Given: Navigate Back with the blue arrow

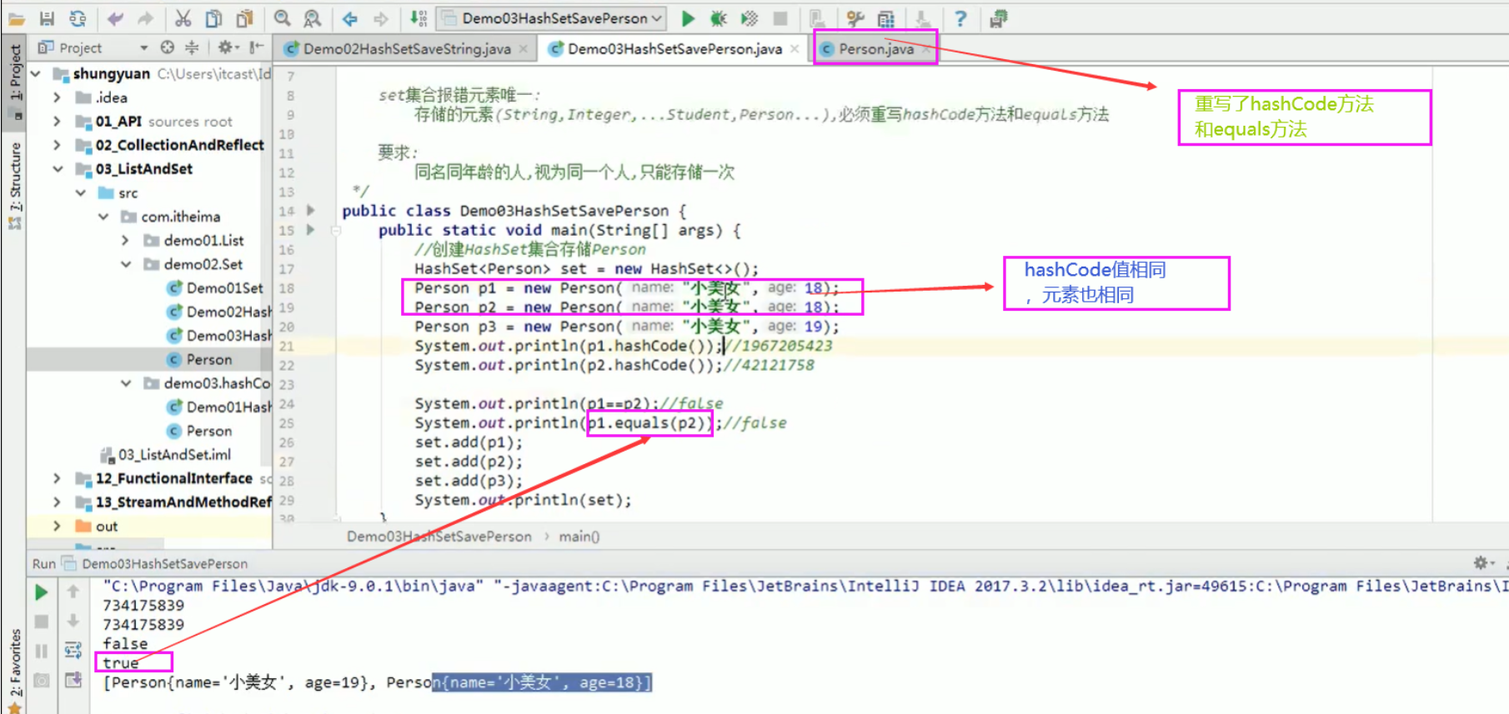Looking at the screenshot, I should [350, 17].
